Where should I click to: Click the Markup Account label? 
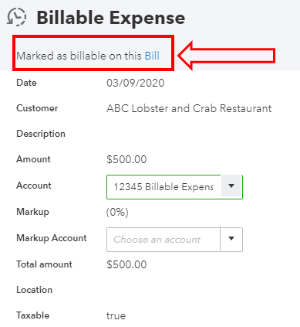coord(52,238)
